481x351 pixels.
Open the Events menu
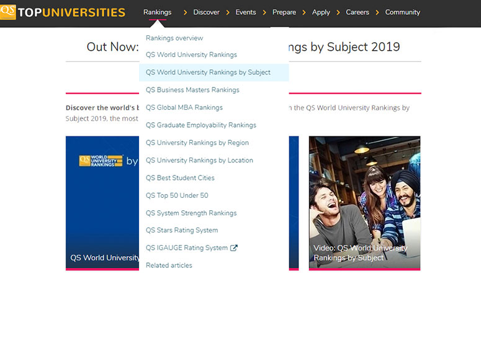[x=245, y=12]
